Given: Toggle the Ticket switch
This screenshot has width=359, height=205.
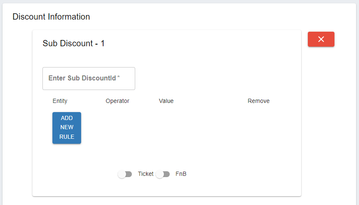Looking at the screenshot, I should [125, 174].
